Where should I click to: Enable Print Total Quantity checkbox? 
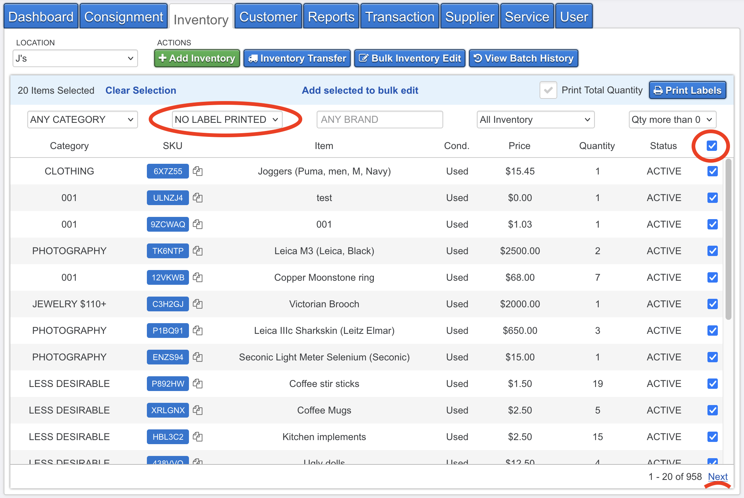coord(548,90)
